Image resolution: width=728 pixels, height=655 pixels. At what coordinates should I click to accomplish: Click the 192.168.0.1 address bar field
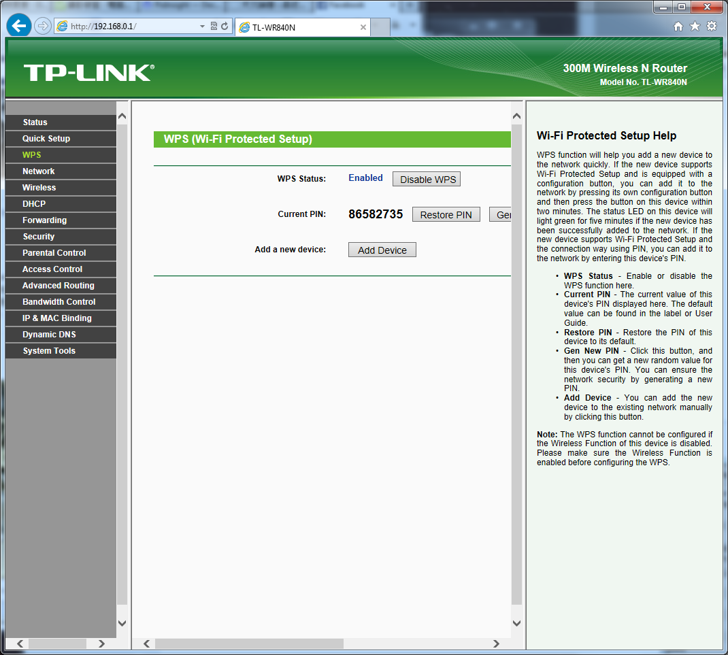pyautogui.click(x=129, y=27)
